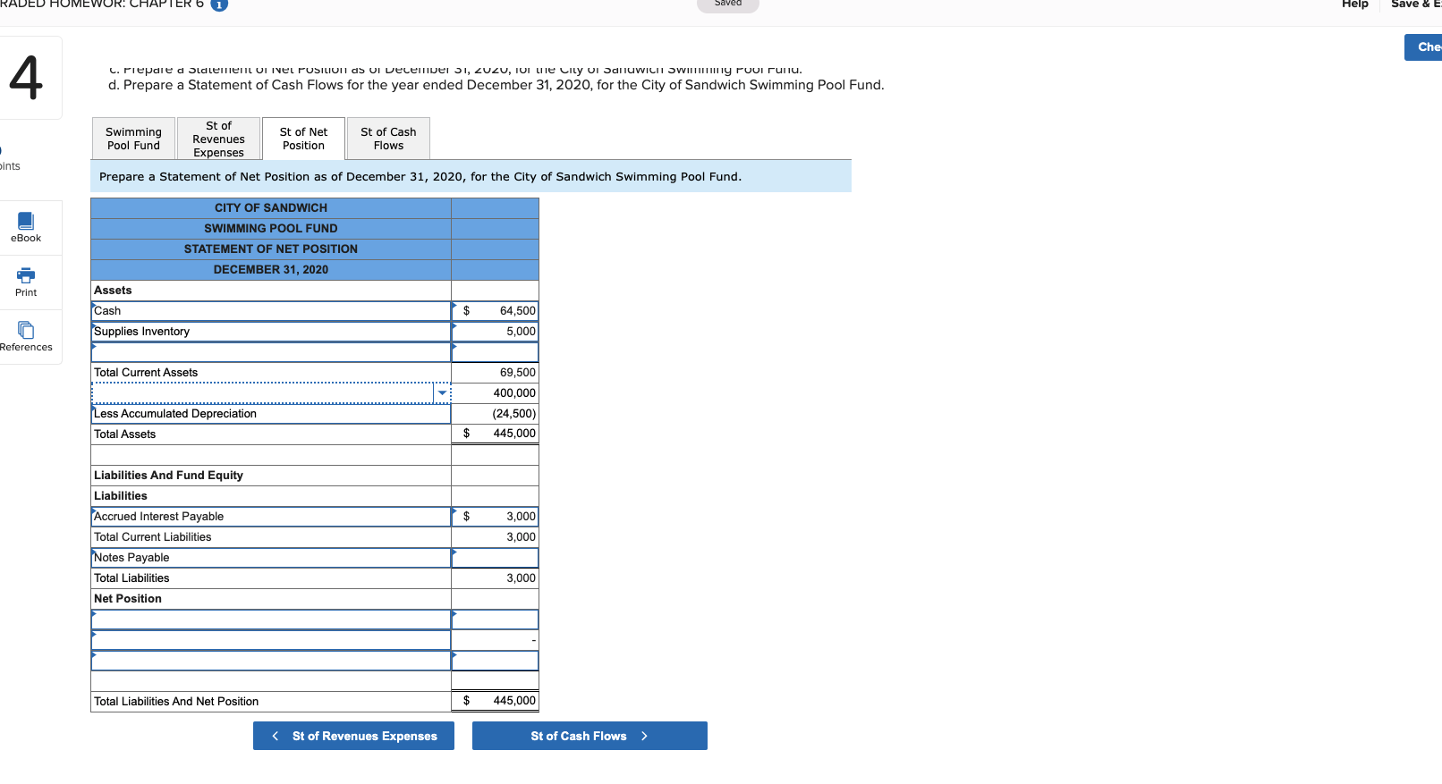The width and height of the screenshot is (1442, 784).
Task: Edit Less Accumulated Depreciation field
Action: pos(271,414)
